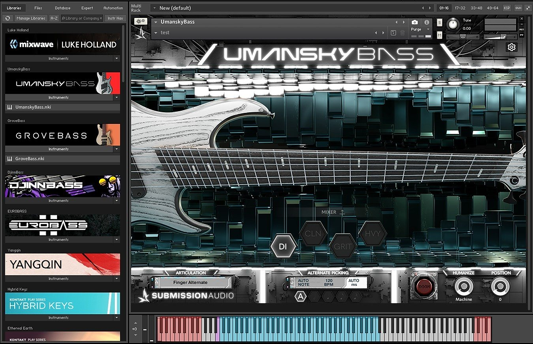Select the A hexagon in Alternate Picking
Viewport: 533px width, 344px height.
coord(300,296)
